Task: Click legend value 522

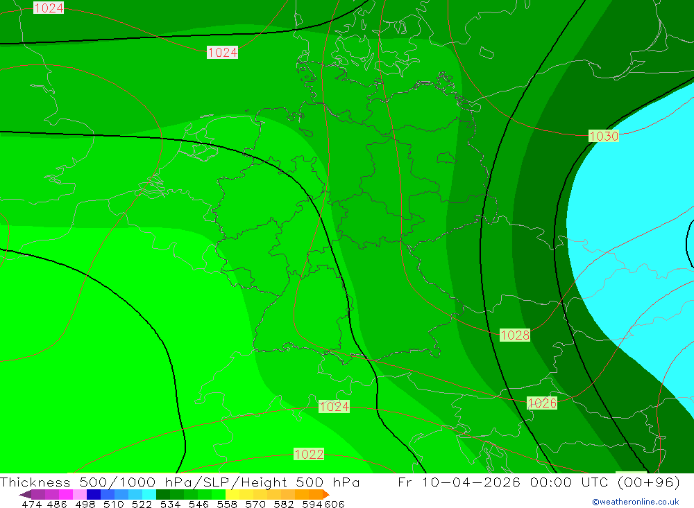Action: click(x=142, y=505)
